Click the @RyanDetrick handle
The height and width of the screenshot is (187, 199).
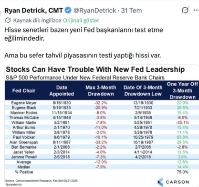tap(95, 11)
